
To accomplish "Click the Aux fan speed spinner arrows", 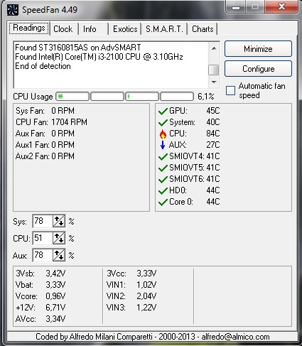I will pos(59,255).
